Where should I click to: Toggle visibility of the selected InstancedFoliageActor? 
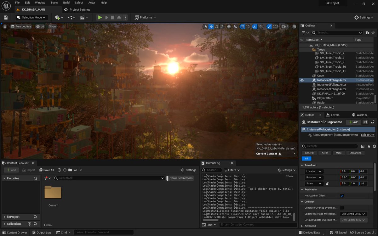click(302, 80)
